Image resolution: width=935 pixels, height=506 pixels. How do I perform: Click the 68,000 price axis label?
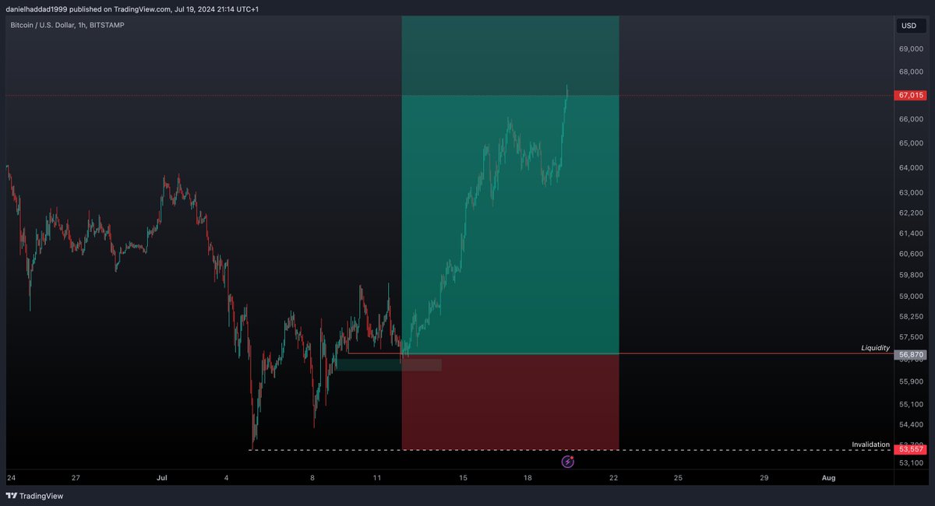910,72
